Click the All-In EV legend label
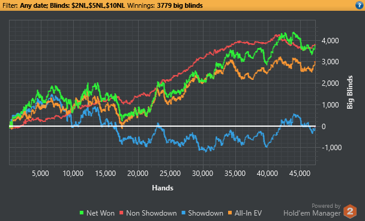The width and height of the screenshot is (365, 221). pyautogui.click(x=248, y=213)
